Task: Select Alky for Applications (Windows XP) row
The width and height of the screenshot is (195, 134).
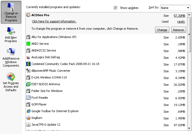Action: (106, 37)
